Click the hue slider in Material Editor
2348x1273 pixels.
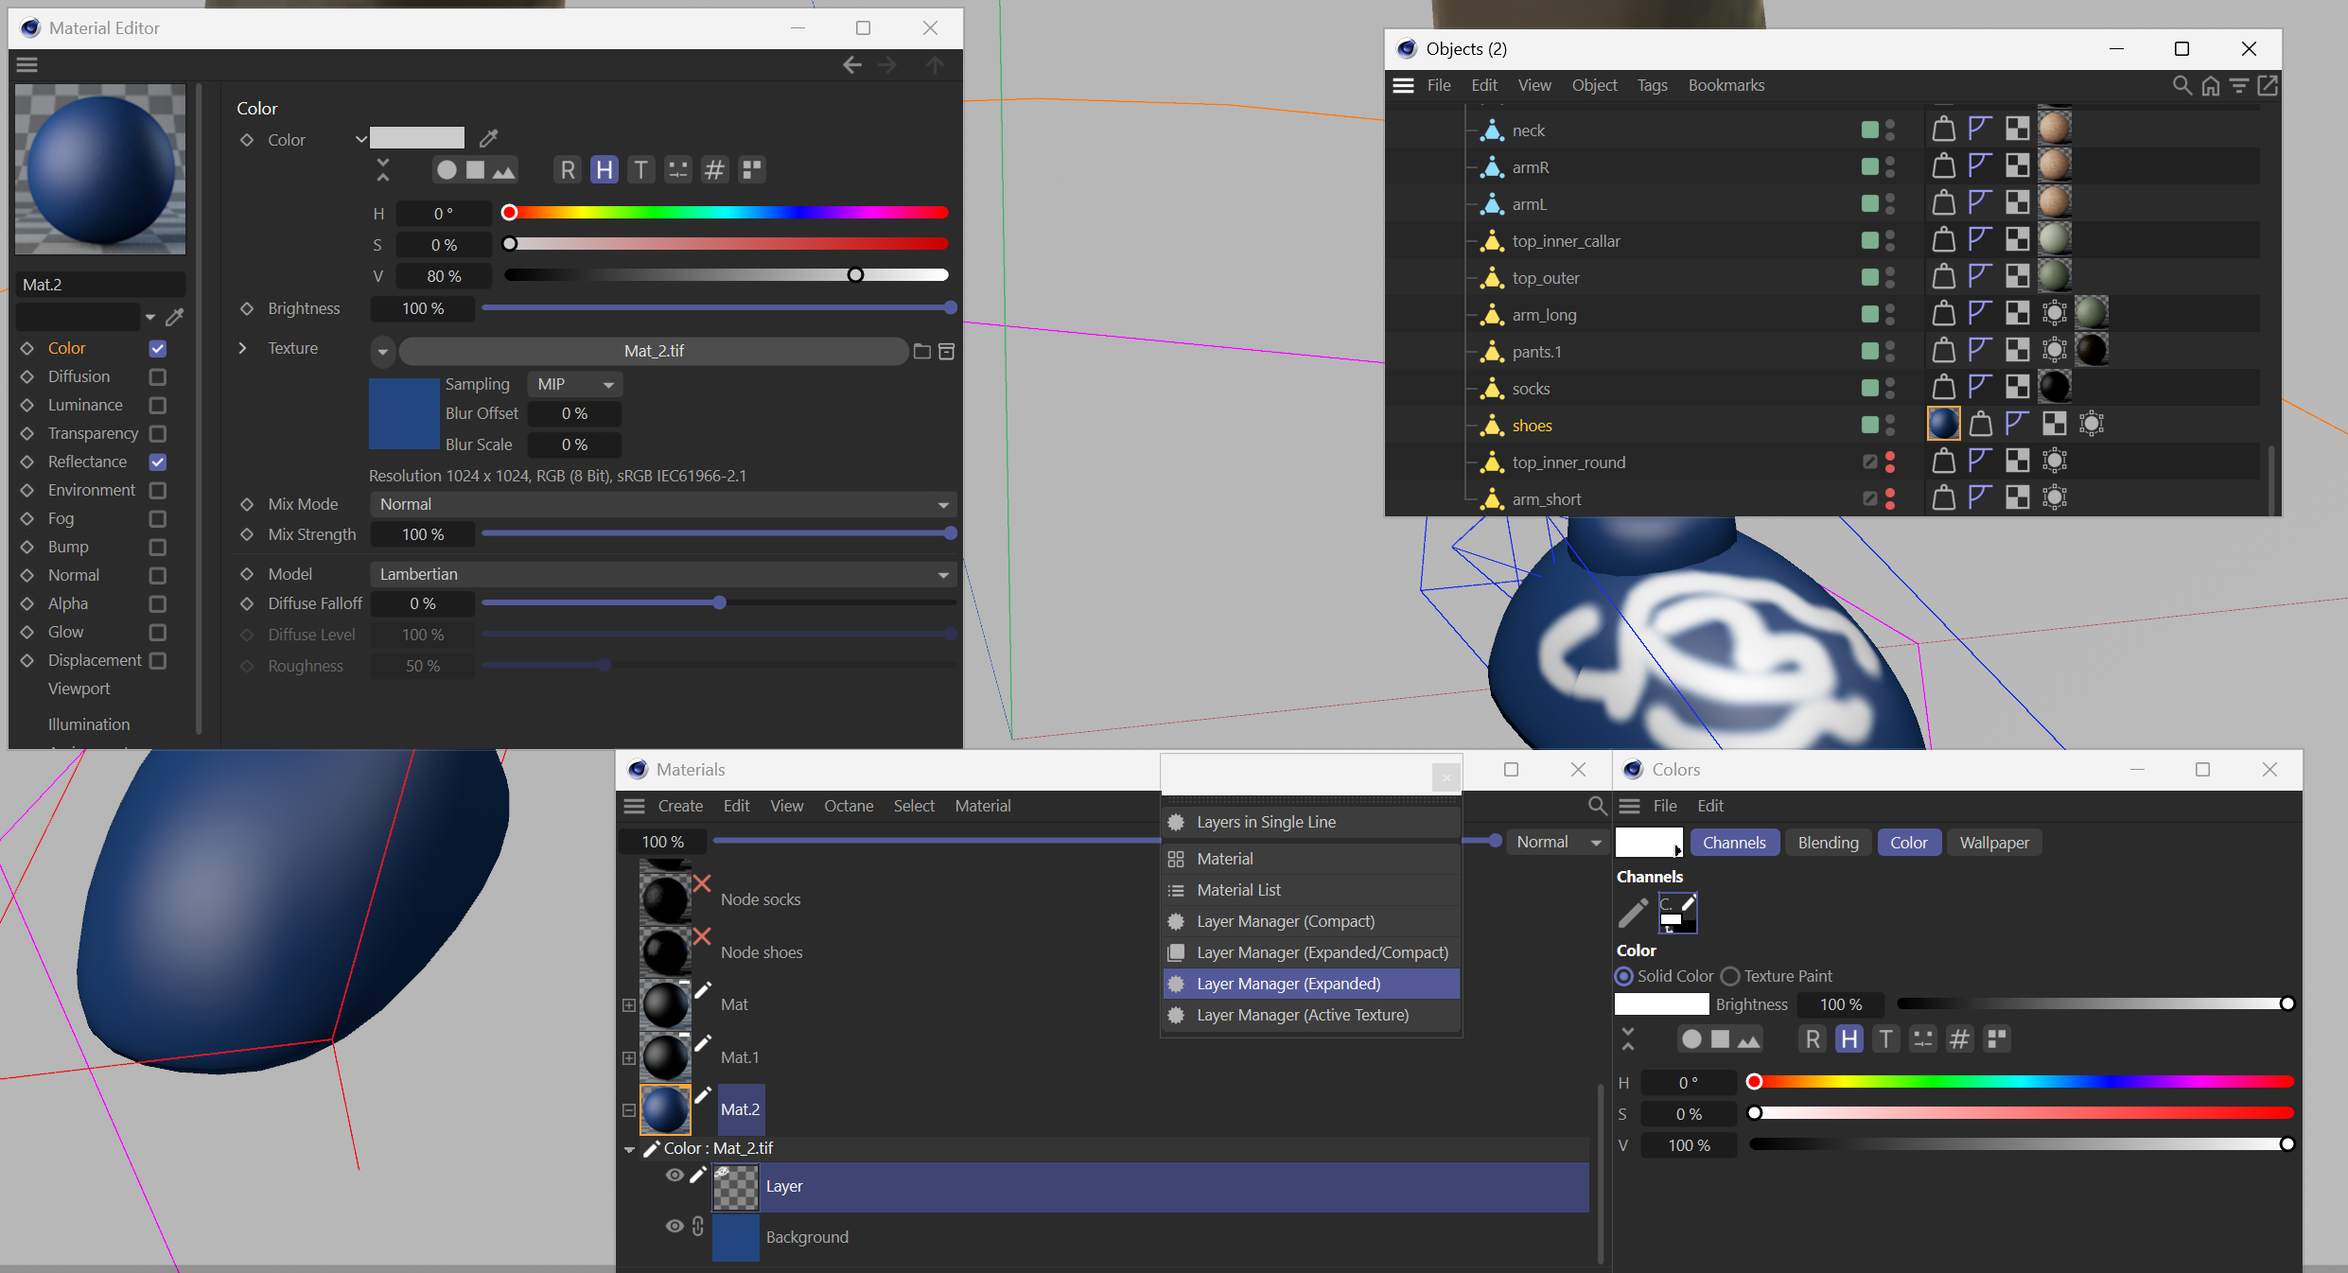pyautogui.click(x=726, y=213)
